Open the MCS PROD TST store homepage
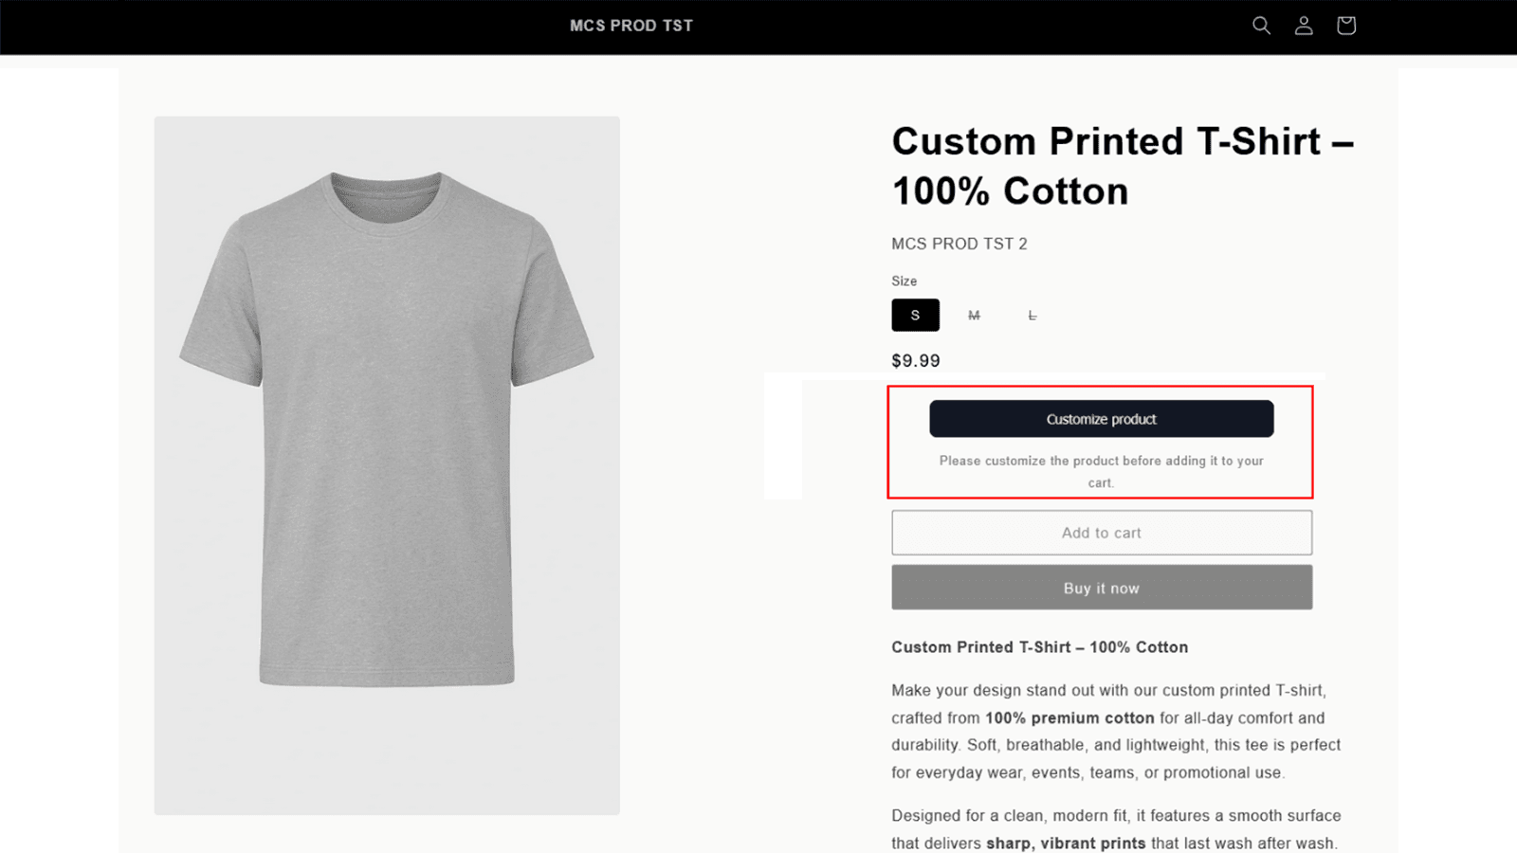The height and width of the screenshot is (853, 1517). coord(631,26)
